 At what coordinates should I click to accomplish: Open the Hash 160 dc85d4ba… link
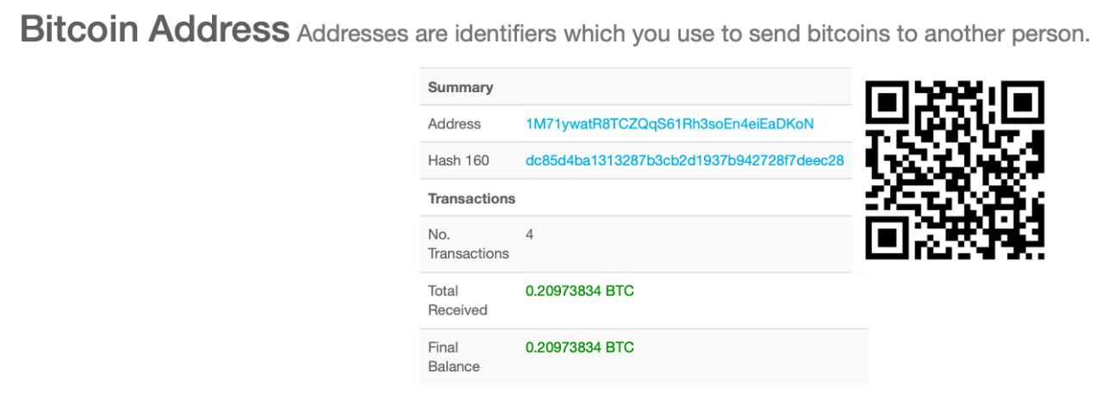(x=684, y=160)
